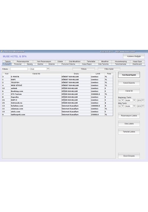This screenshot has height=212, width=148.
Task: Open the Başlangıç Tarihi year dropdown
Action: 143,100
